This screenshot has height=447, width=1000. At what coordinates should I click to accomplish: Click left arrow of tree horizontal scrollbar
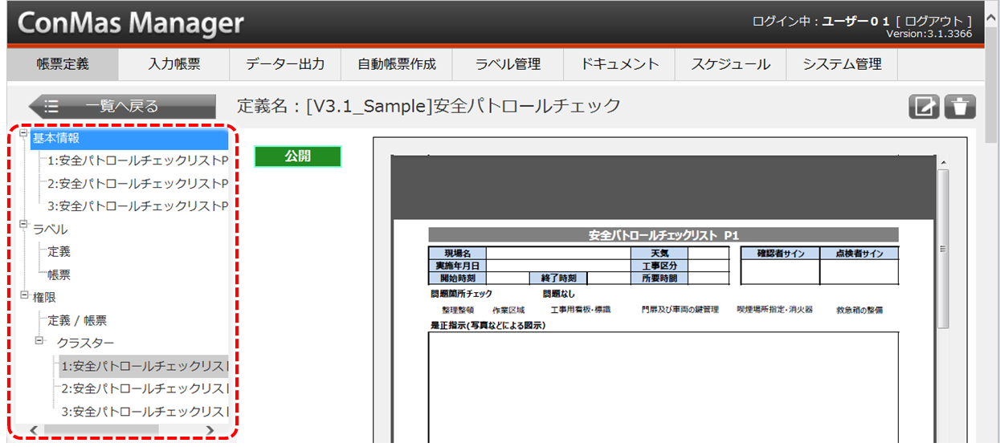tap(34, 431)
